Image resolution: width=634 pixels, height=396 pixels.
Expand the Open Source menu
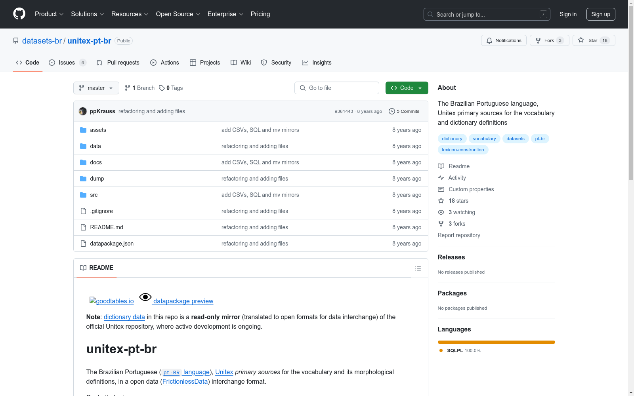pyautogui.click(x=178, y=14)
